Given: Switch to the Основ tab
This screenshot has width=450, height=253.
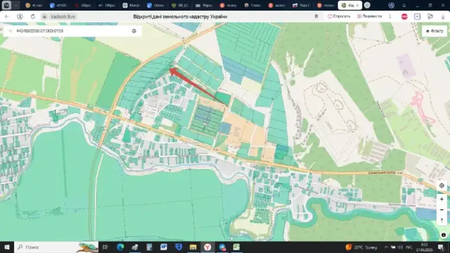Looking at the screenshot, I should [x=155, y=5].
